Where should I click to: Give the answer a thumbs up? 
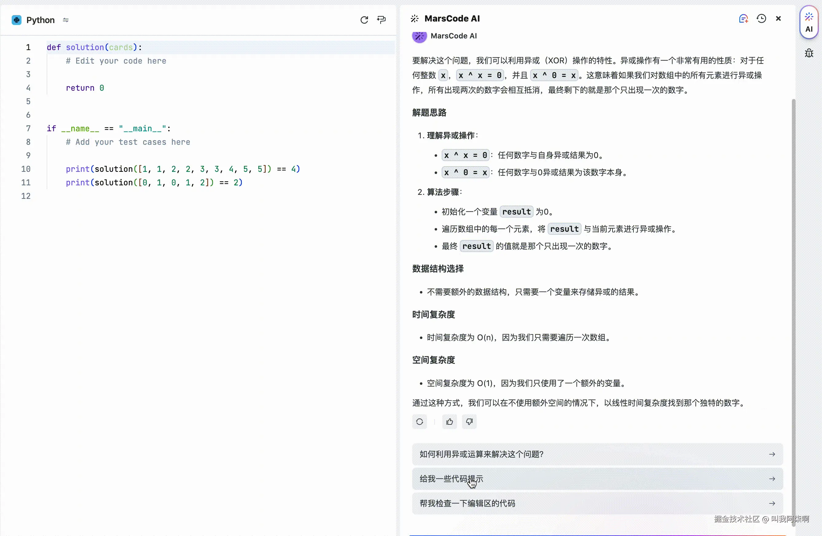click(x=449, y=422)
